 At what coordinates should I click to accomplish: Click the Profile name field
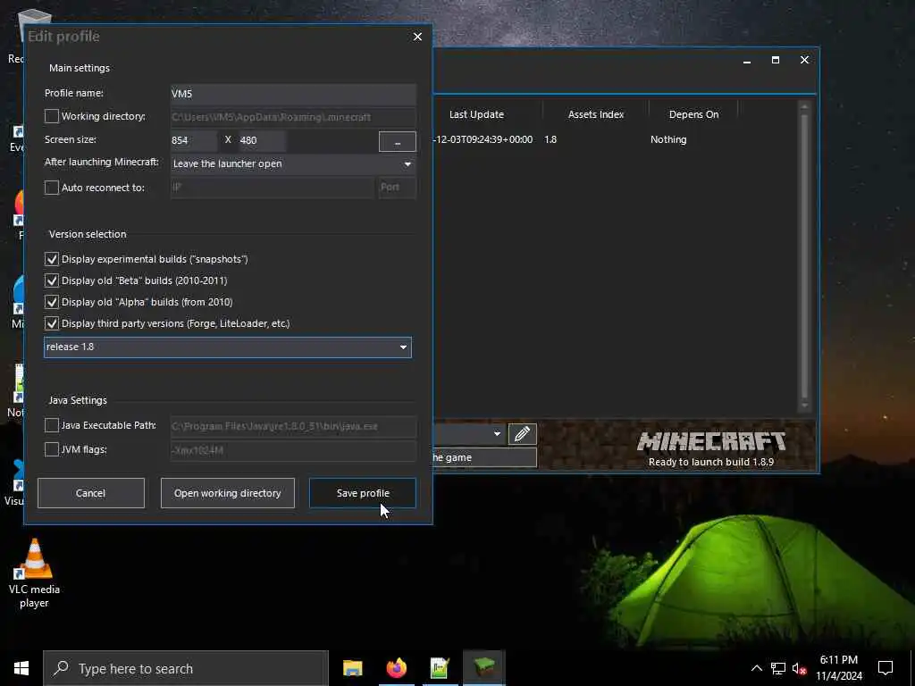pos(293,93)
